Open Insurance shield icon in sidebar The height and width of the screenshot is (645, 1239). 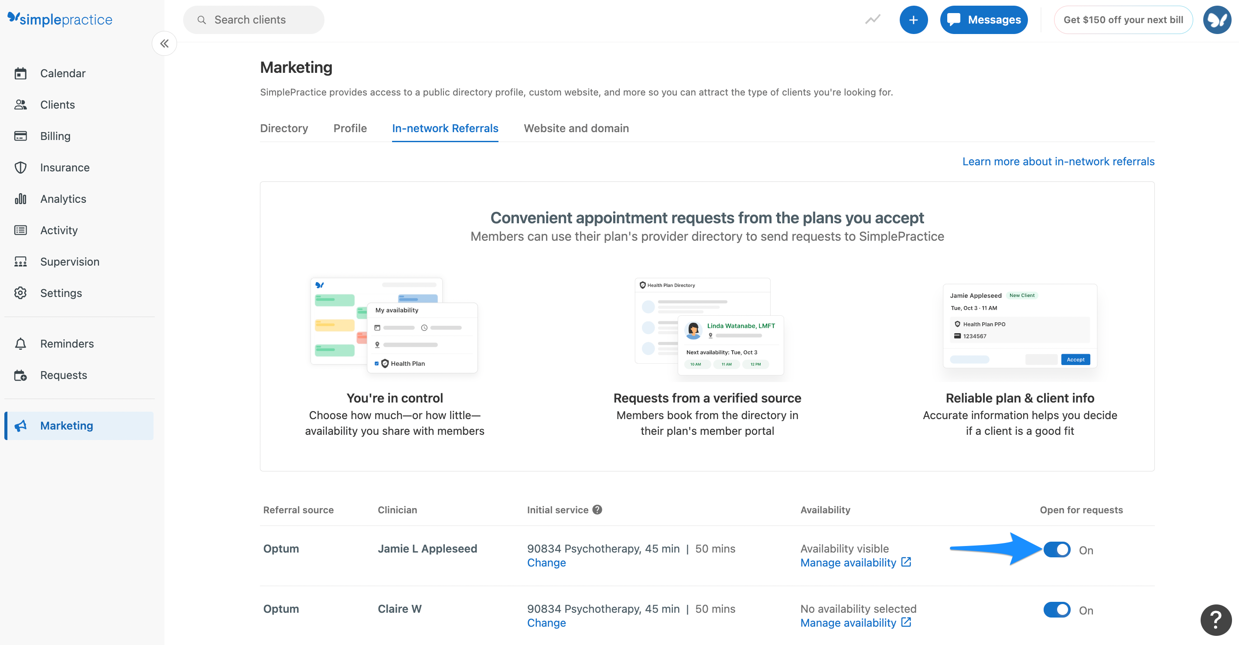click(20, 167)
